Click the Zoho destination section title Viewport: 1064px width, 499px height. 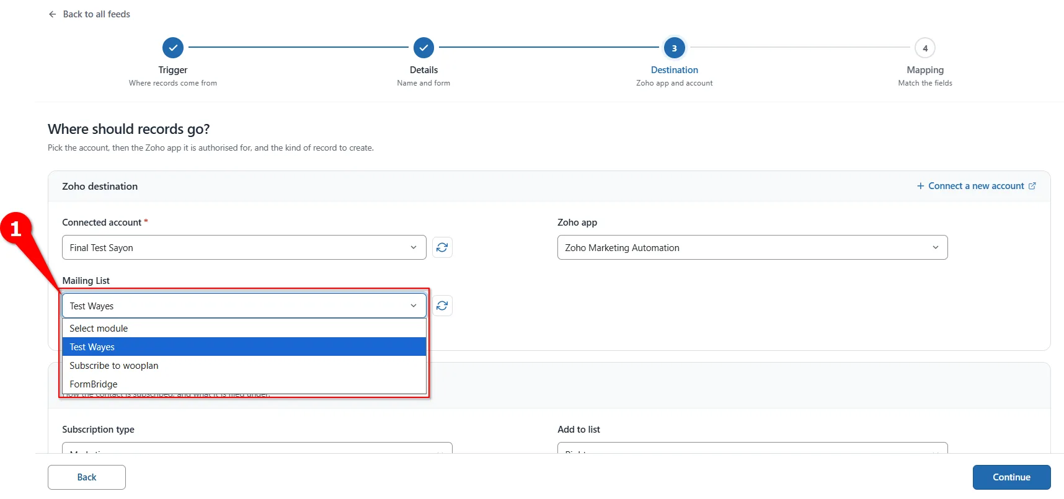100,186
